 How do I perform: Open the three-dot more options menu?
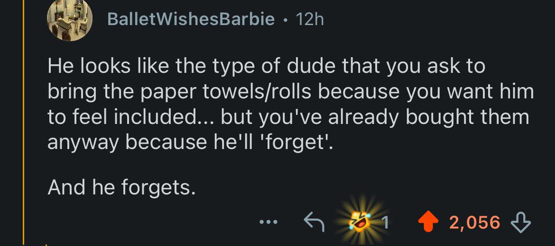point(270,222)
